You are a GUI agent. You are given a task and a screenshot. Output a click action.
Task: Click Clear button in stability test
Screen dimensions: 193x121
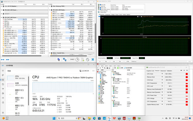pyautogui.click(x=114, y=62)
